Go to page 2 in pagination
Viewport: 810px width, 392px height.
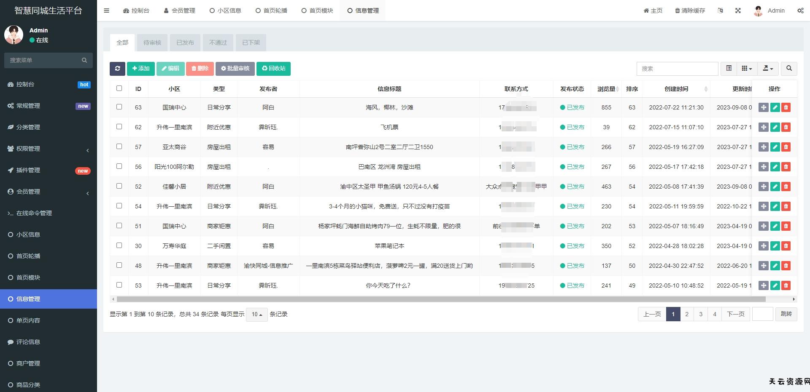[x=687, y=314]
